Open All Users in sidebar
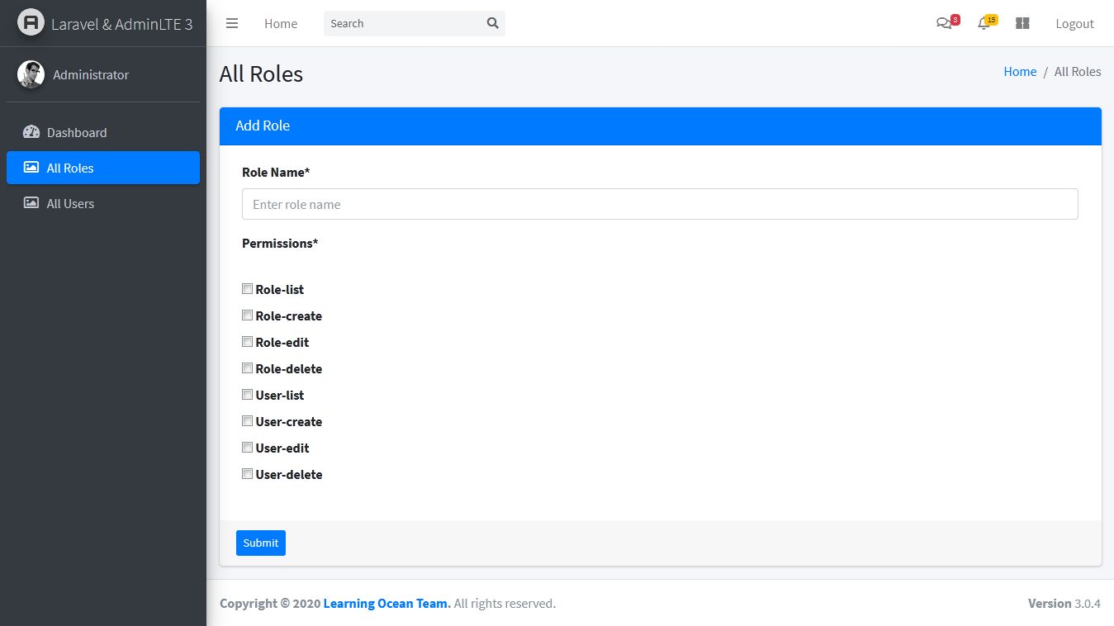 pyautogui.click(x=70, y=203)
